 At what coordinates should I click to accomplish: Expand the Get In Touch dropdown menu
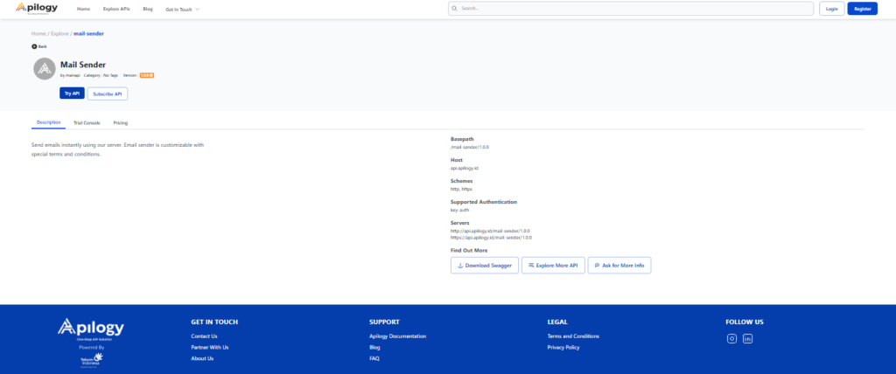[x=182, y=9]
